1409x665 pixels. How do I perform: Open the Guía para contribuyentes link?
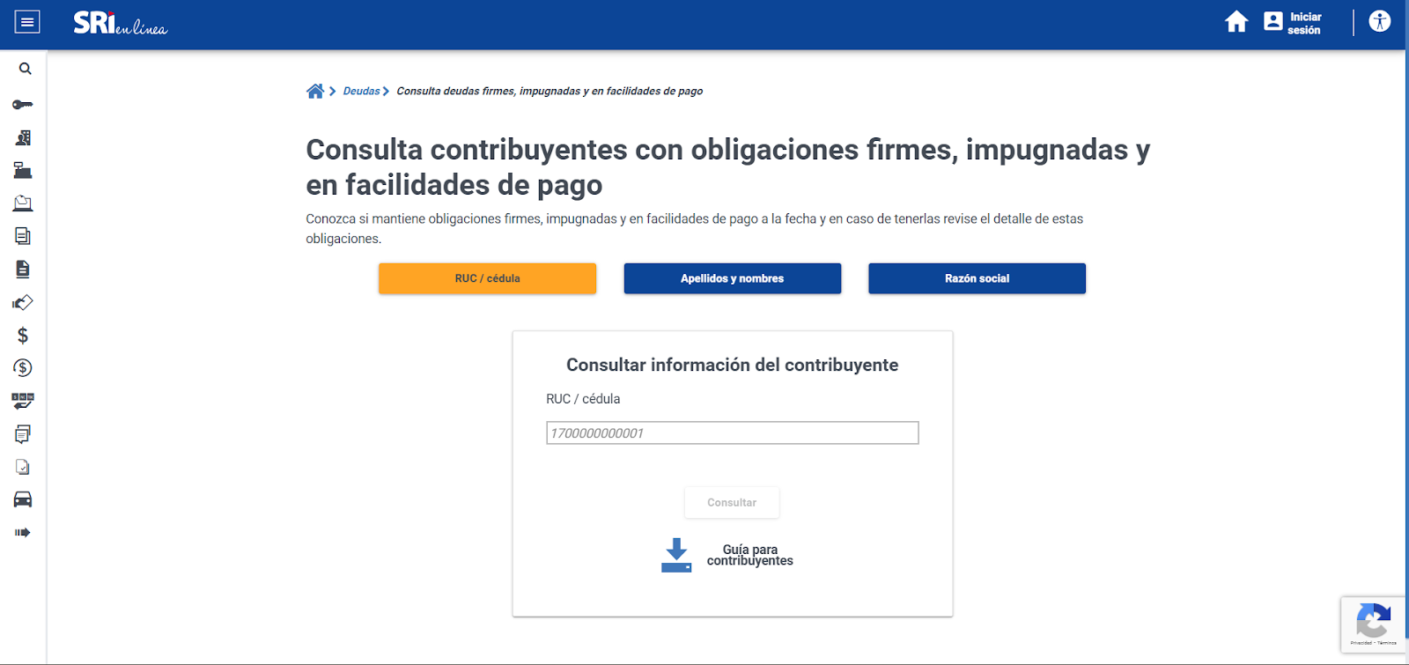749,555
